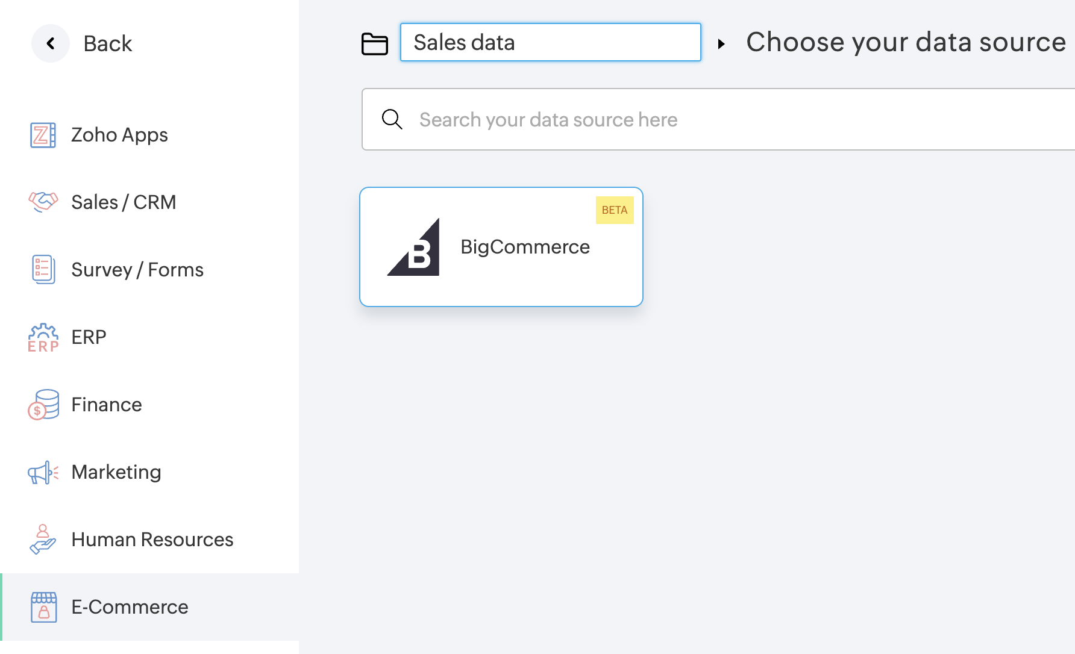Click the E-Commerce storefront icon
Image resolution: width=1075 pixels, height=654 pixels.
[43, 606]
